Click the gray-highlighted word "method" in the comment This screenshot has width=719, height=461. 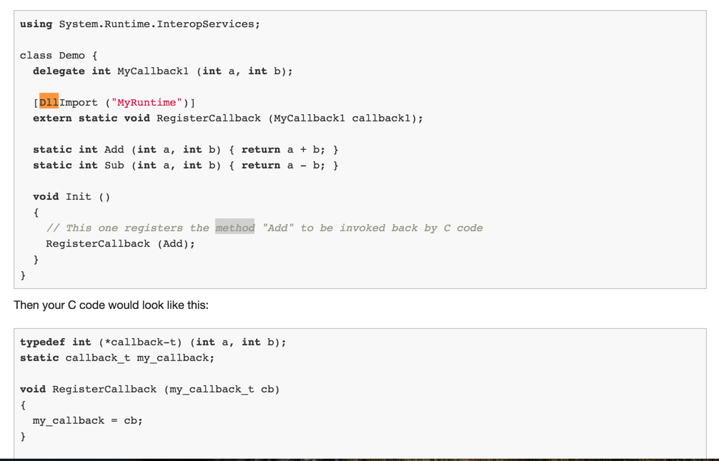point(235,228)
